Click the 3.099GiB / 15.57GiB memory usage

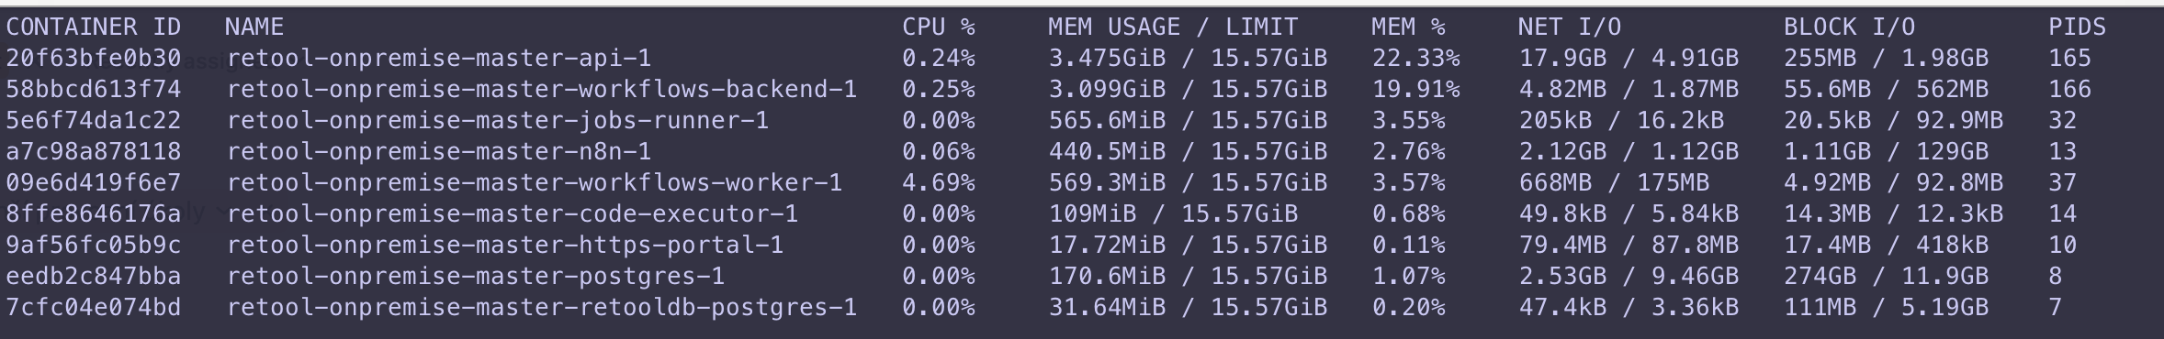pos(1188,90)
